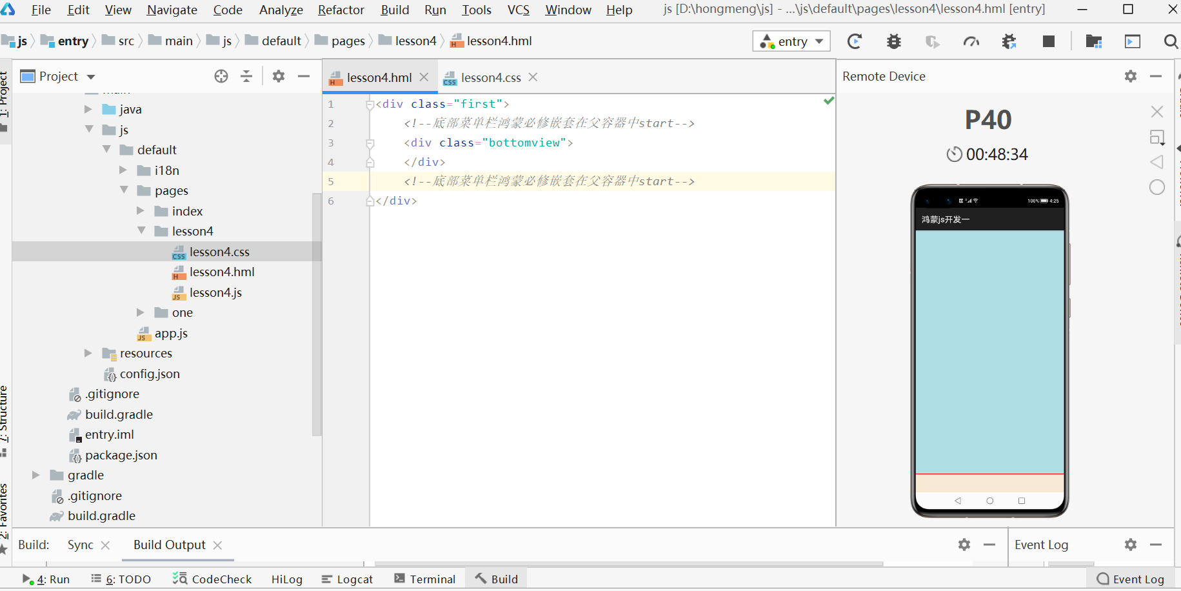Viewport: 1181px width, 591px height.
Task: Collapse the lesson4 folder
Action: click(x=141, y=230)
